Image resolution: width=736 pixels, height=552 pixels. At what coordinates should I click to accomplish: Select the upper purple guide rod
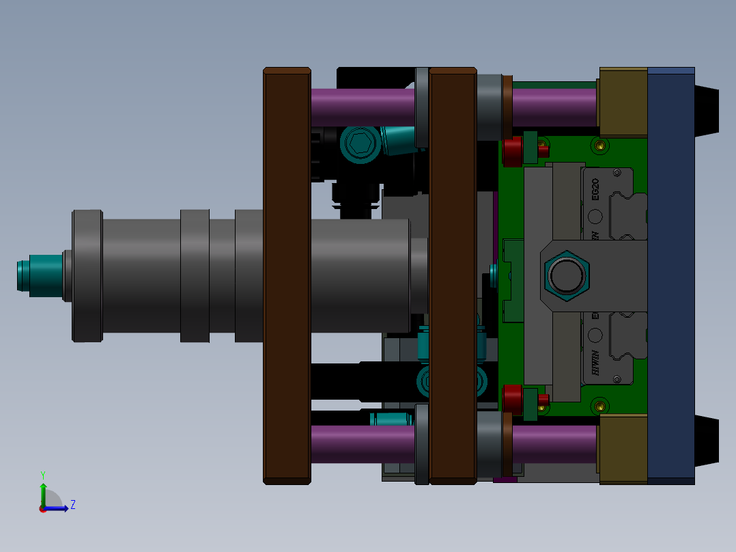pyautogui.click(x=362, y=107)
